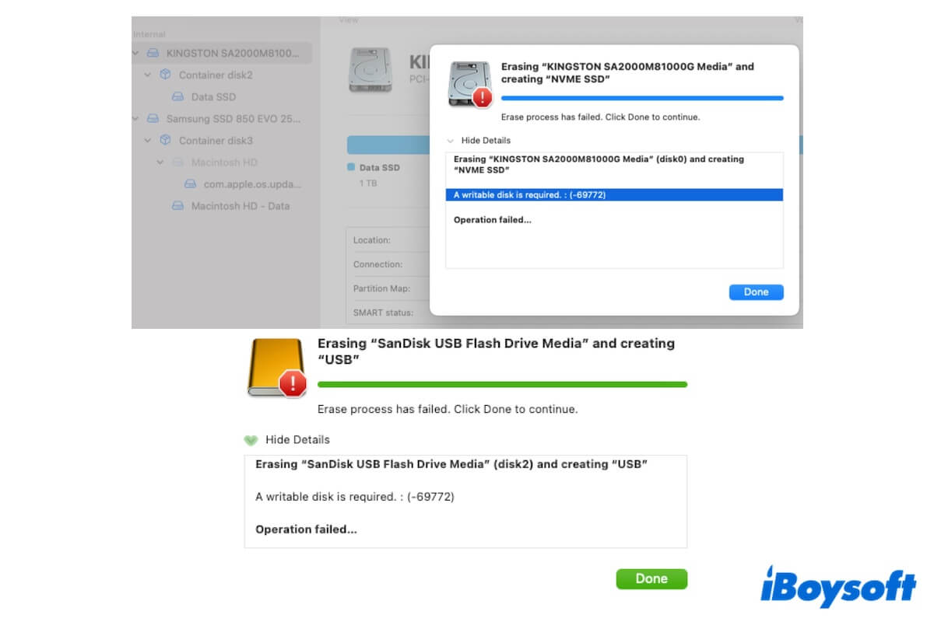Select the KINGSTON SA2000M8100 disk icon in sidebar
The width and height of the screenshot is (934, 622).
154,54
